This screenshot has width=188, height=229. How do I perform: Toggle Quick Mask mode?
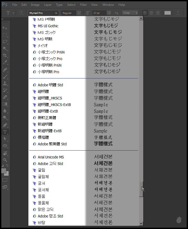click(x=5, y=180)
